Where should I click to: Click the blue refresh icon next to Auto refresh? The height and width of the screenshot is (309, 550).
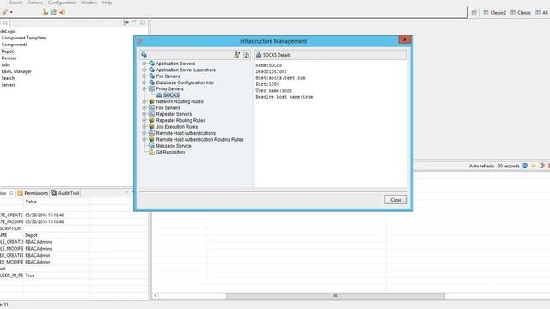[525, 166]
